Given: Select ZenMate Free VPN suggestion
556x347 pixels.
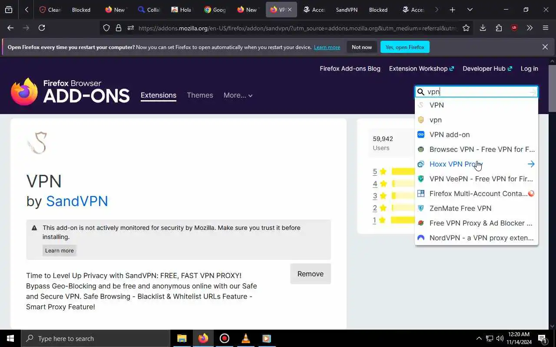Looking at the screenshot, I should point(477,208).
